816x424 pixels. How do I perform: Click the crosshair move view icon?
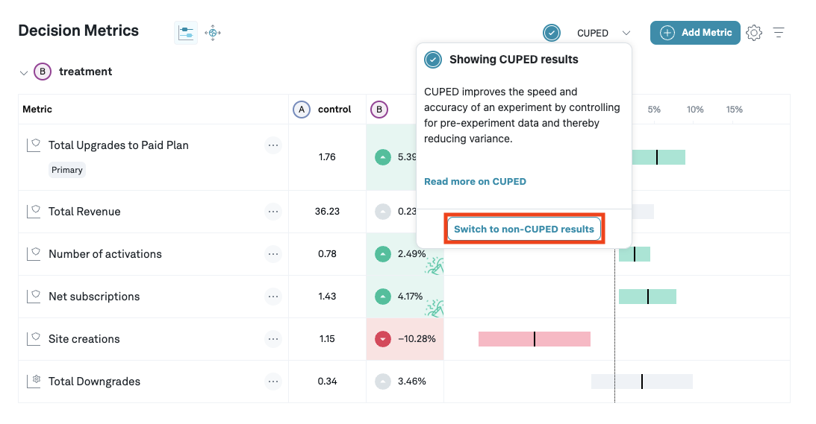213,33
